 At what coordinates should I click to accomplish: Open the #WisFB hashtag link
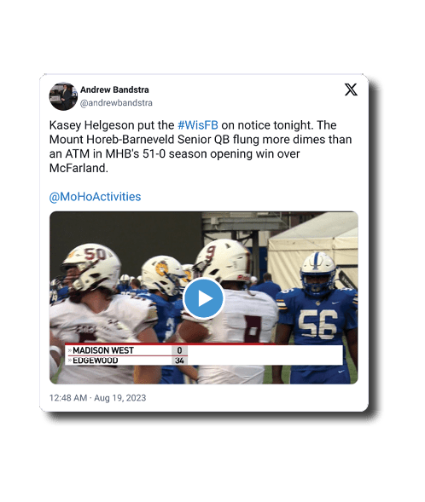click(198, 125)
